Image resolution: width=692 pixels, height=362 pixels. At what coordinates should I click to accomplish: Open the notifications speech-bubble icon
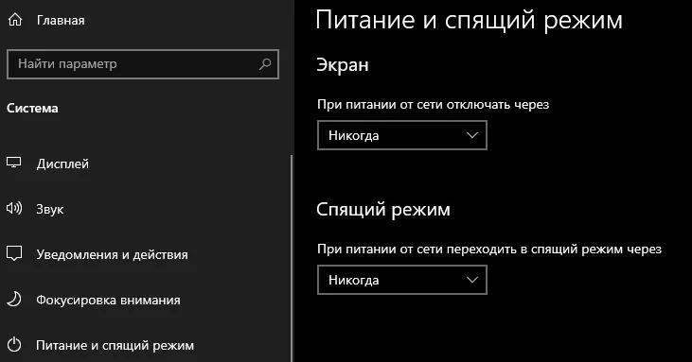[13, 253]
